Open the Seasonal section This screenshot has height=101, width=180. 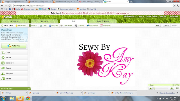pos(105,26)
